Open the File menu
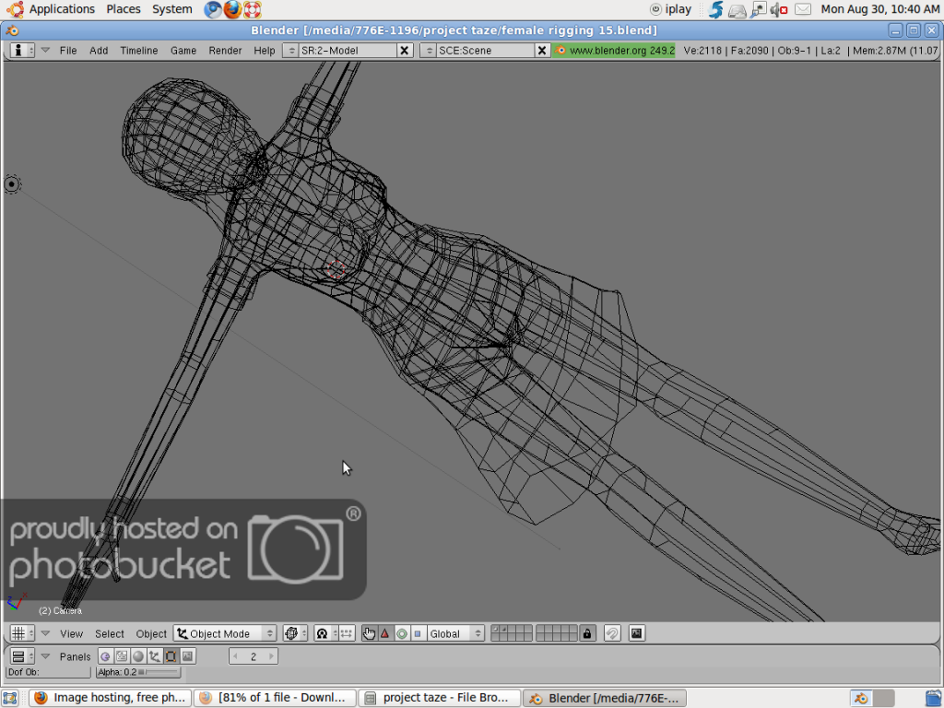Image resolution: width=944 pixels, height=708 pixels. pos(68,51)
